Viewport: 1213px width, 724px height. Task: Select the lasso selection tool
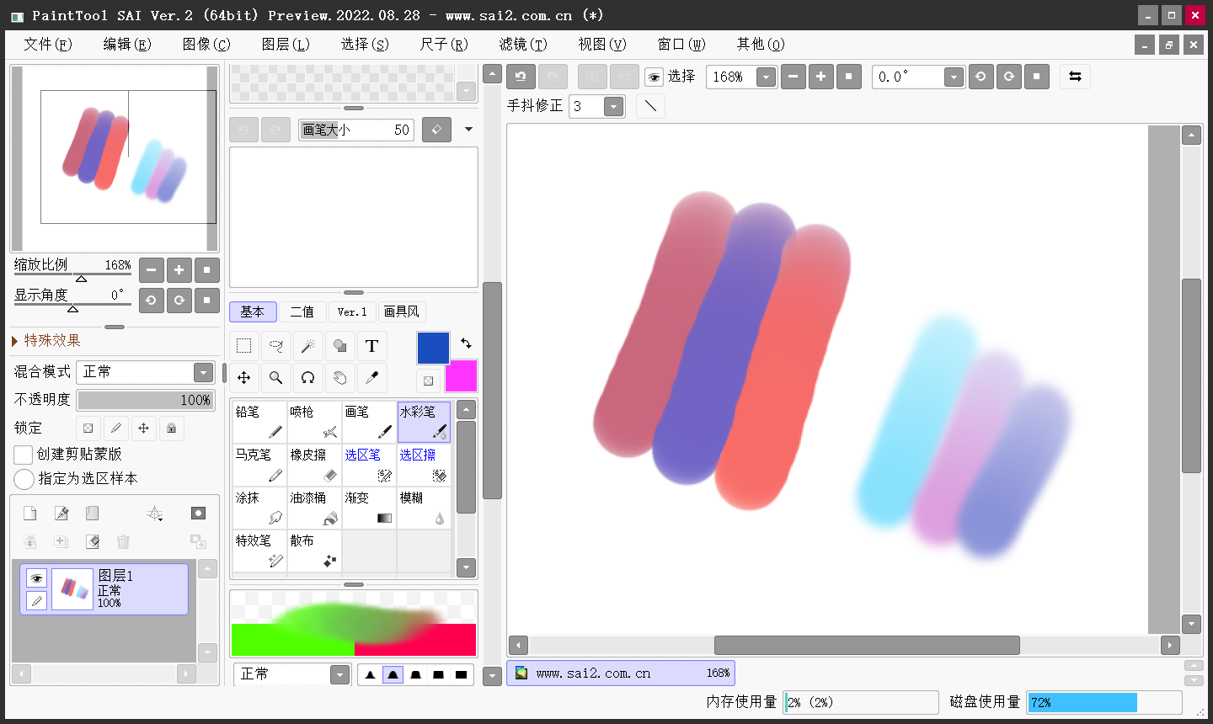(x=276, y=346)
